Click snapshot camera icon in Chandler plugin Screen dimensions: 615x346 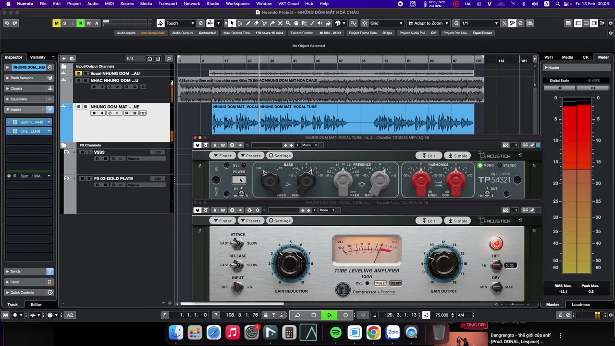click(x=505, y=145)
